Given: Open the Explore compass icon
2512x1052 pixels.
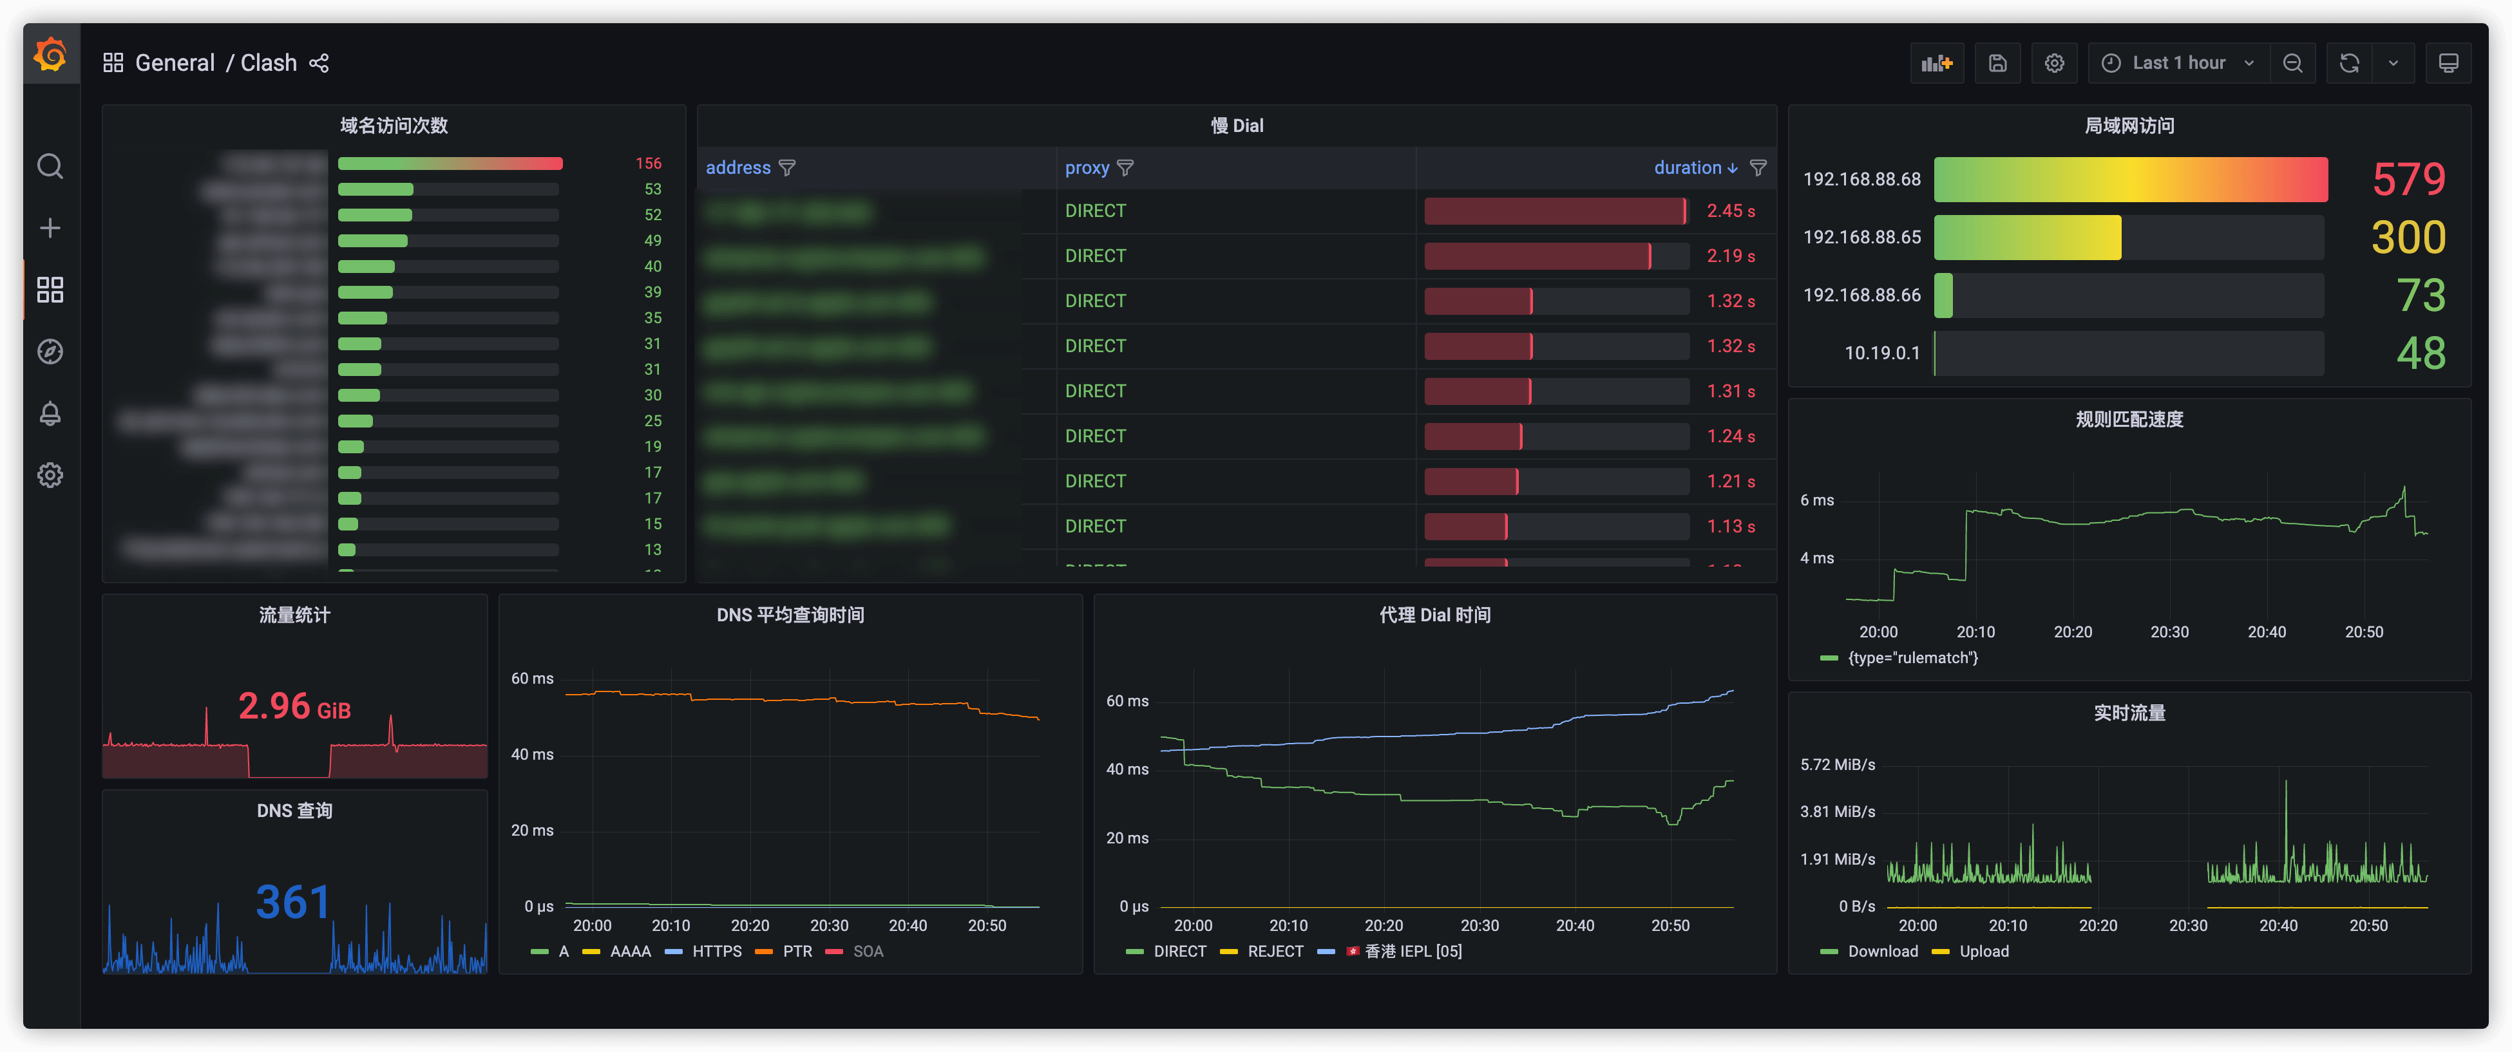Looking at the screenshot, I should pyautogui.click(x=51, y=351).
